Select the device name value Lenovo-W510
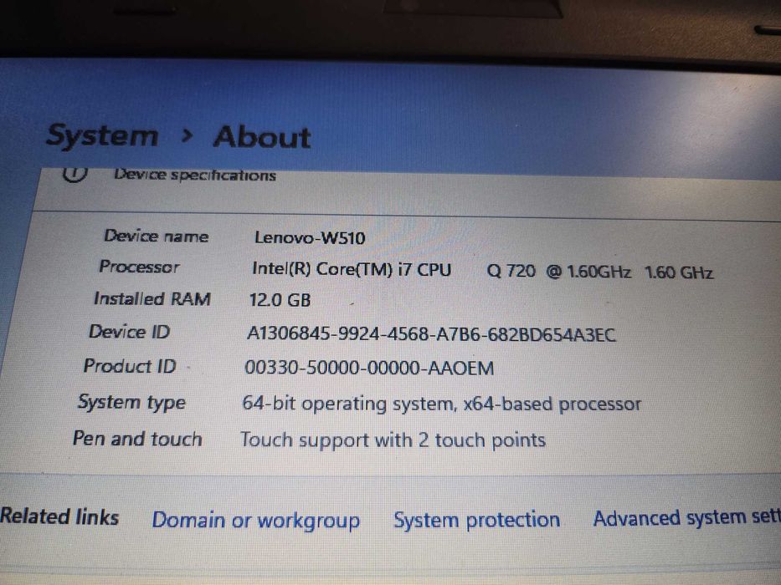 pyautogui.click(x=310, y=237)
